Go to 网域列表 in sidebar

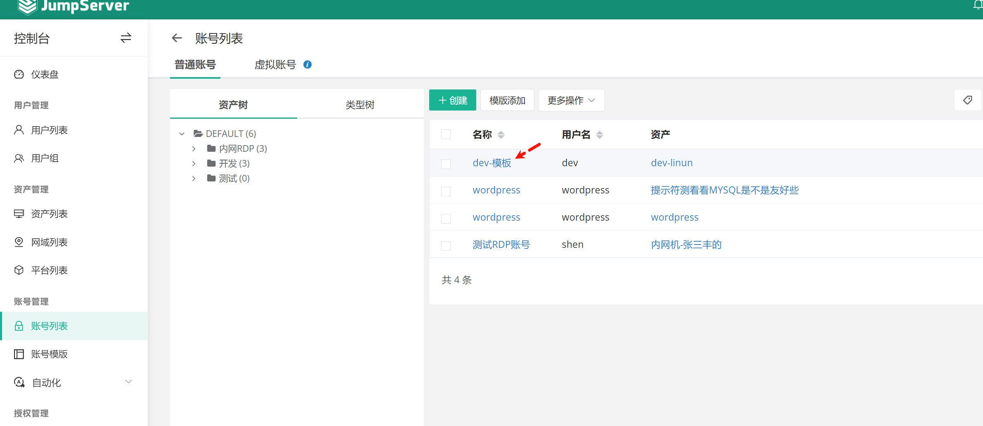(x=49, y=242)
